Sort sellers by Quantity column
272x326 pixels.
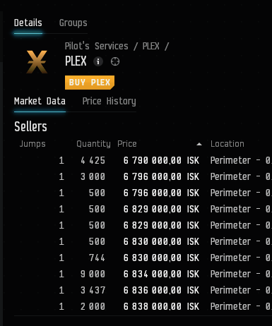(93, 144)
